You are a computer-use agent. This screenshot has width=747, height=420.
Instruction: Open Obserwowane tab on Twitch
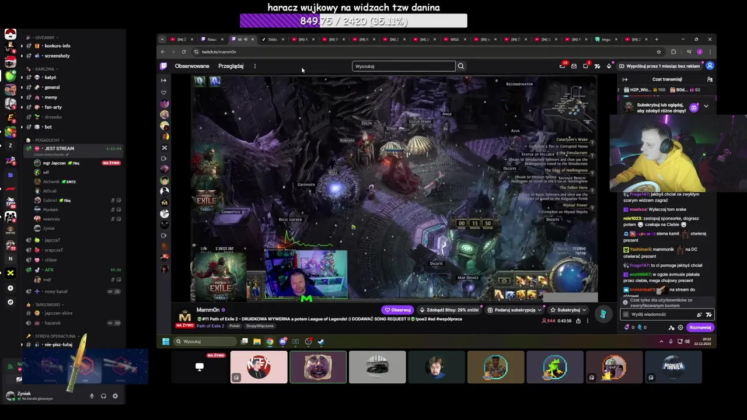192,66
